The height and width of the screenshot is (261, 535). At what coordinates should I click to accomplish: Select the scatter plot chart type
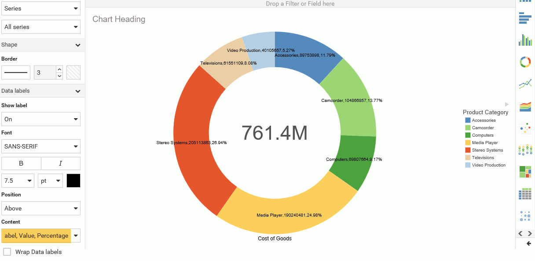click(x=525, y=128)
